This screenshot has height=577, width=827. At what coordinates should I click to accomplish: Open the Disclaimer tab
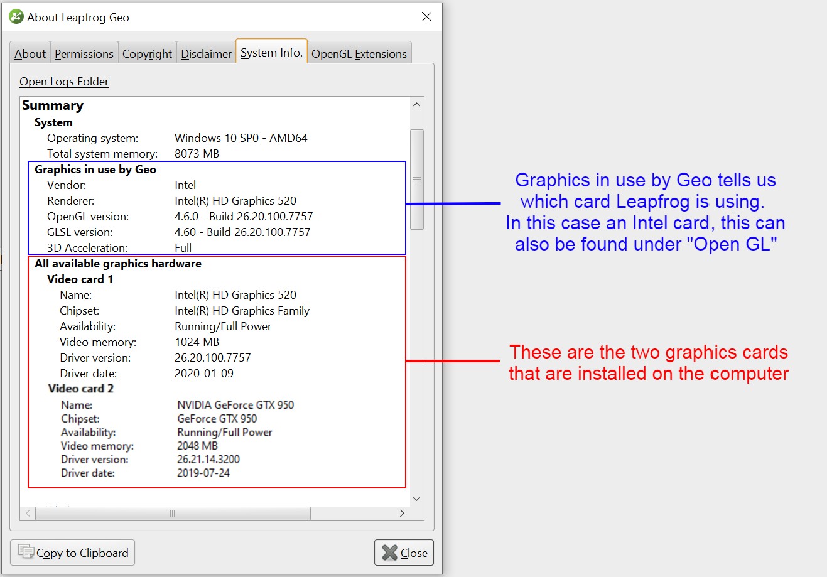pos(206,53)
